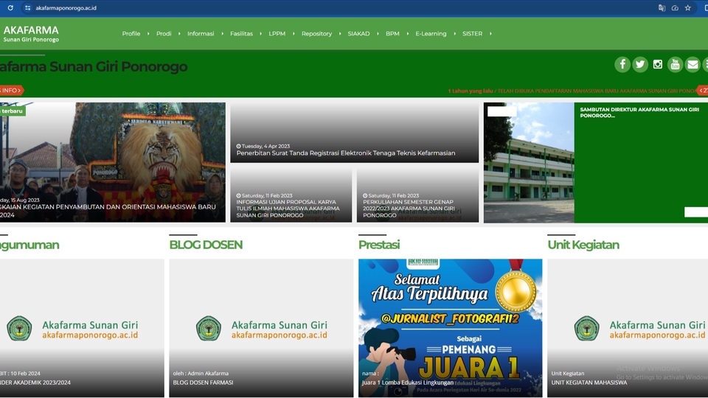708x398 pixels.
Task: Open the Repository menu
Action: pos(316,33)
